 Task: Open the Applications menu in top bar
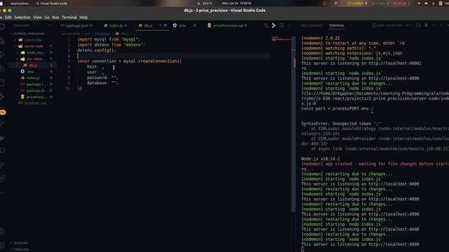click(x=19, y=3)
